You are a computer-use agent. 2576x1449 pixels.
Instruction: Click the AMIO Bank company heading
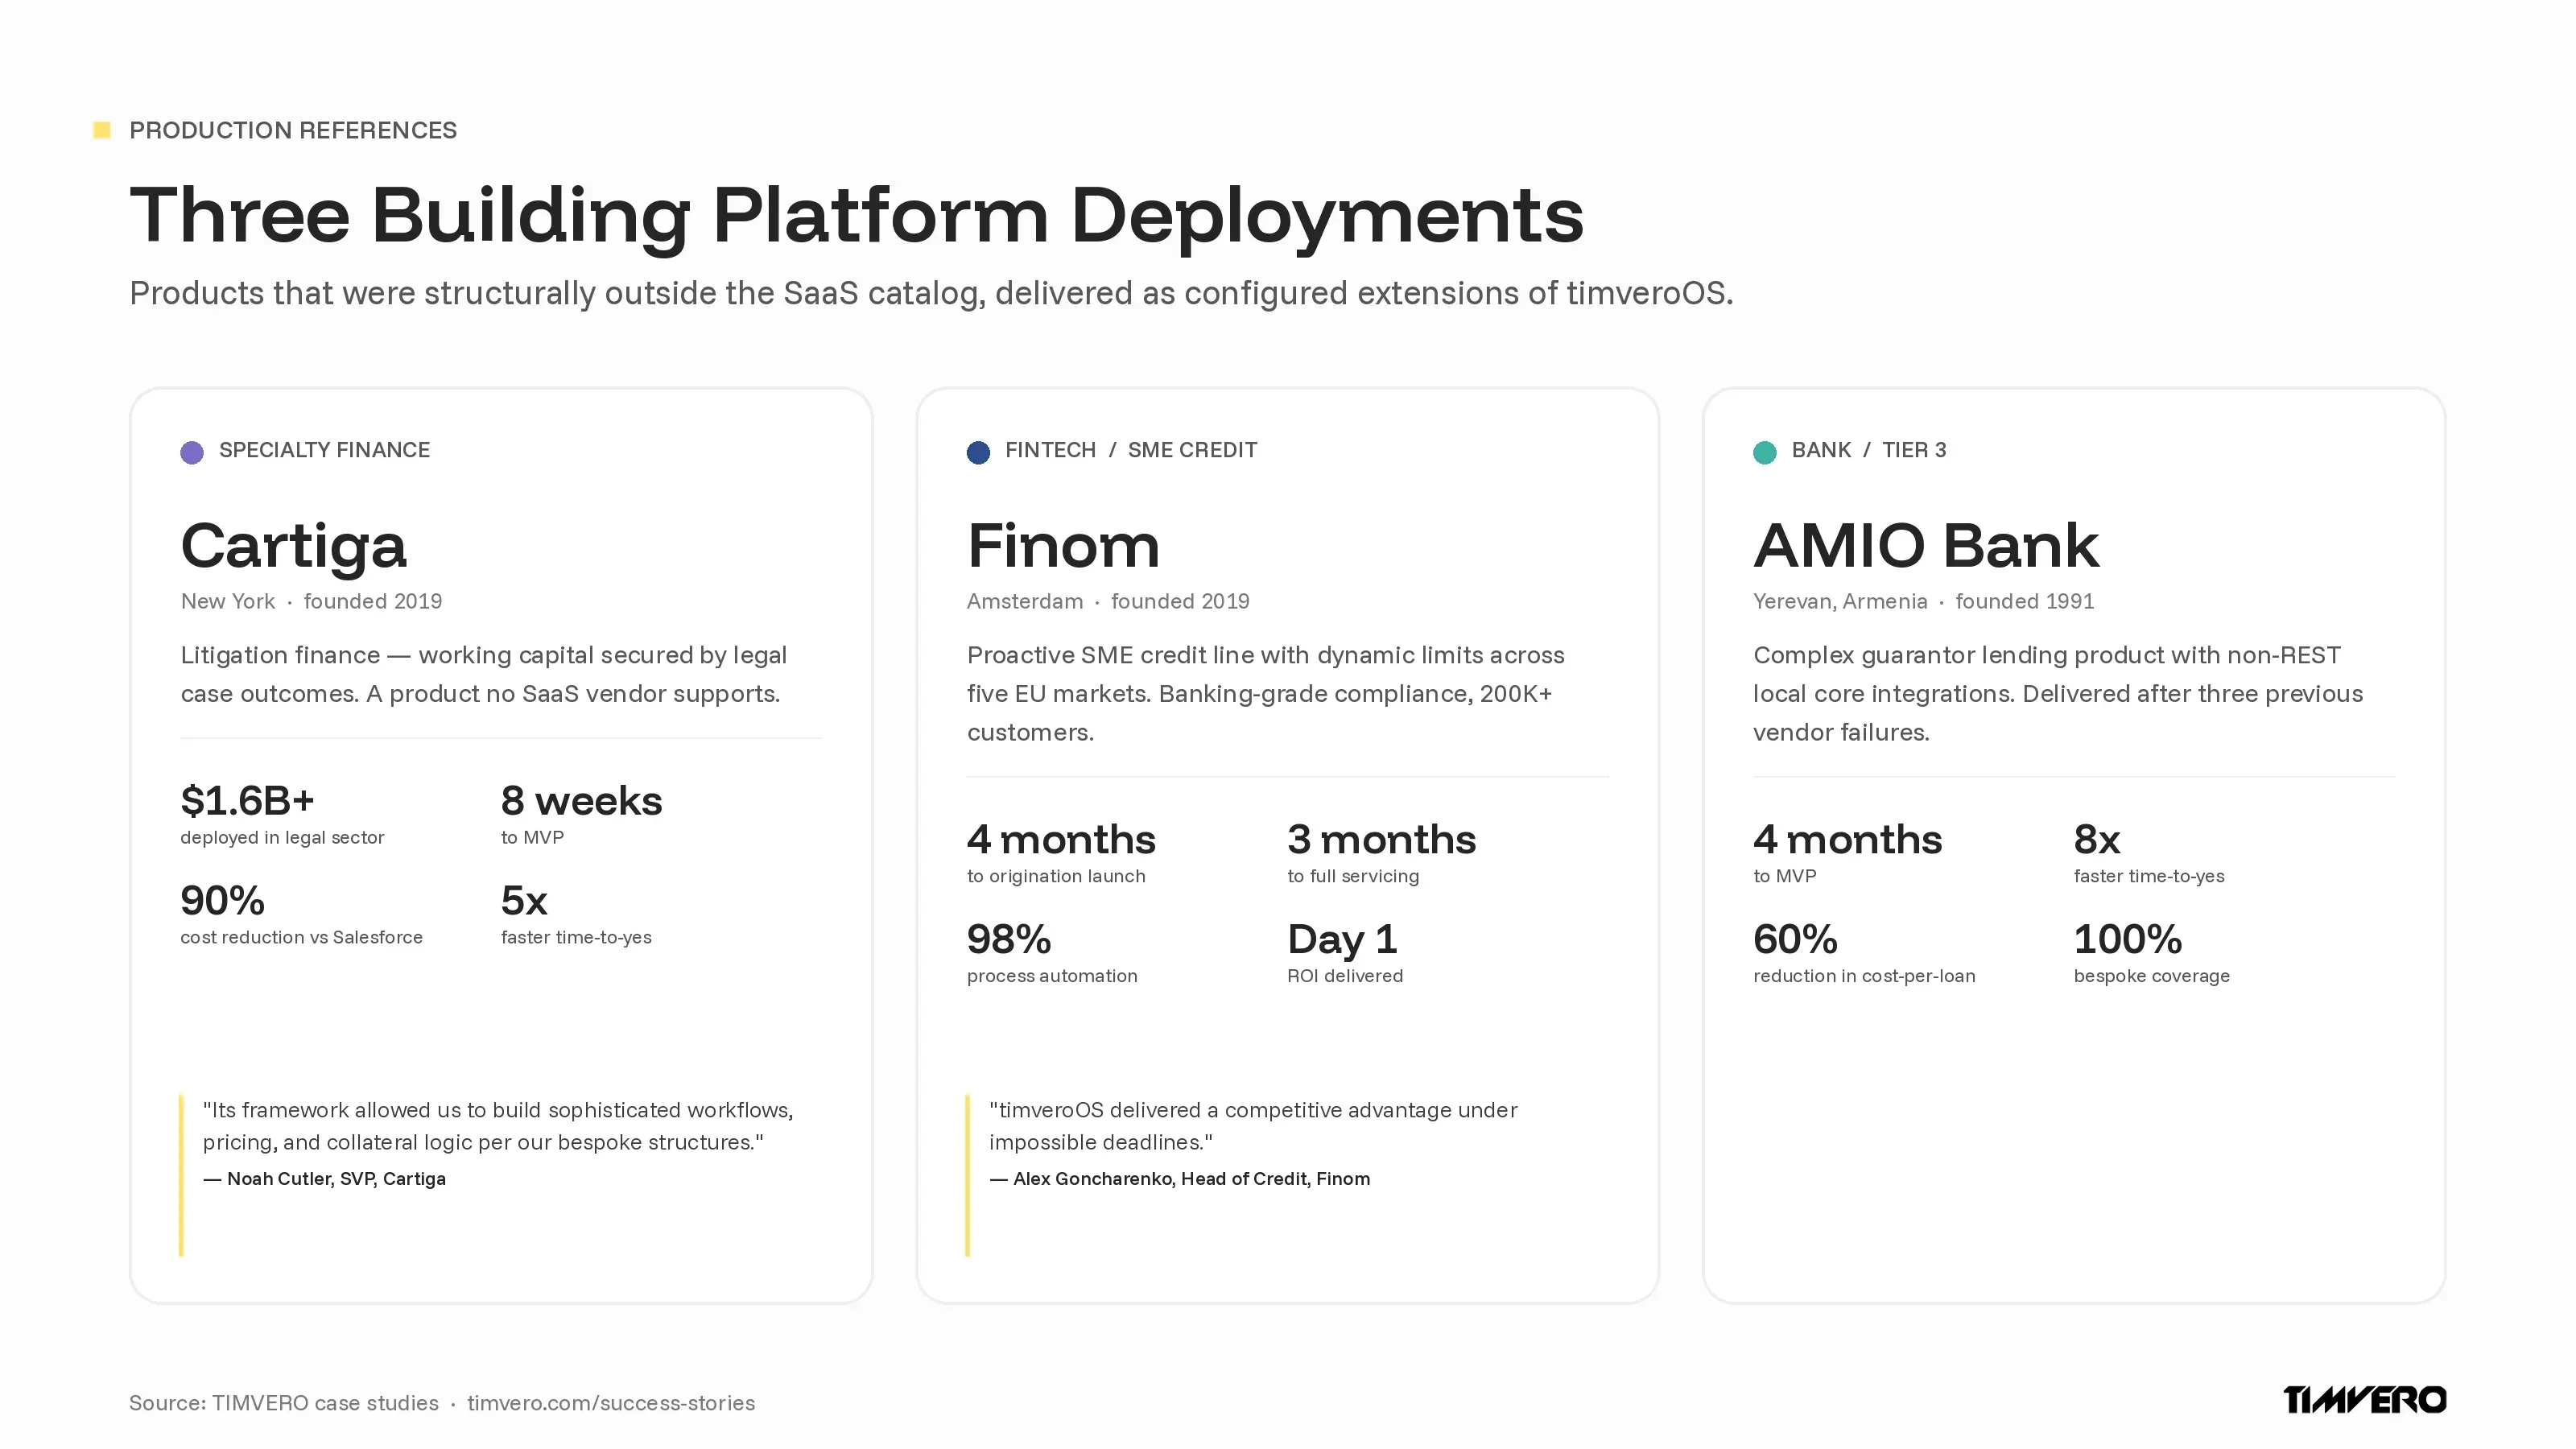1926,546
